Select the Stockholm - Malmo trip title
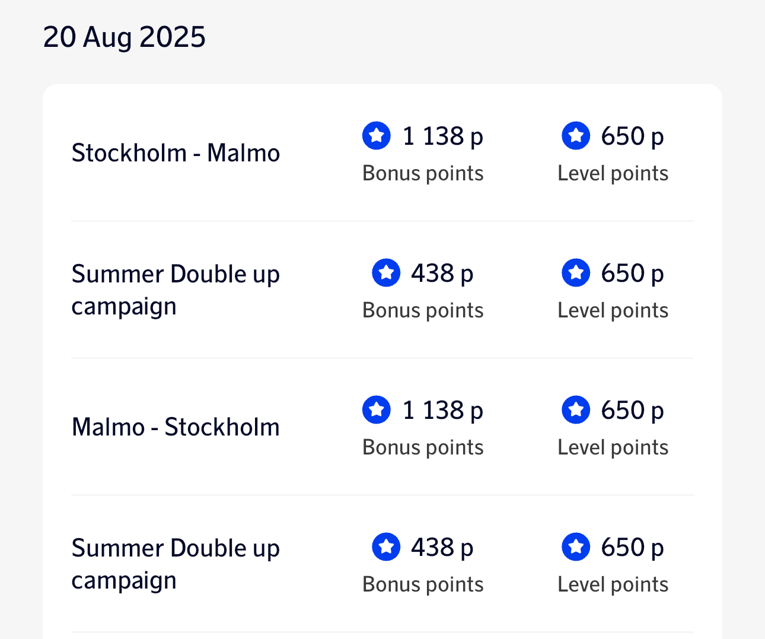 [x=176, y=153]
